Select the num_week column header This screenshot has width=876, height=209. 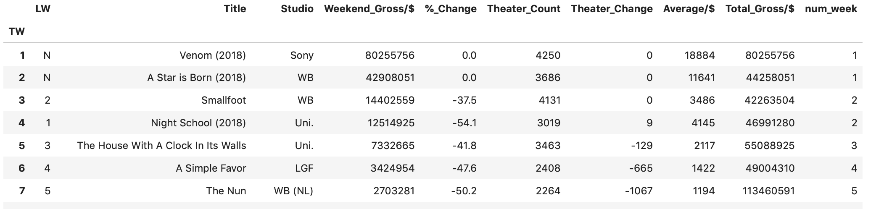831,9
